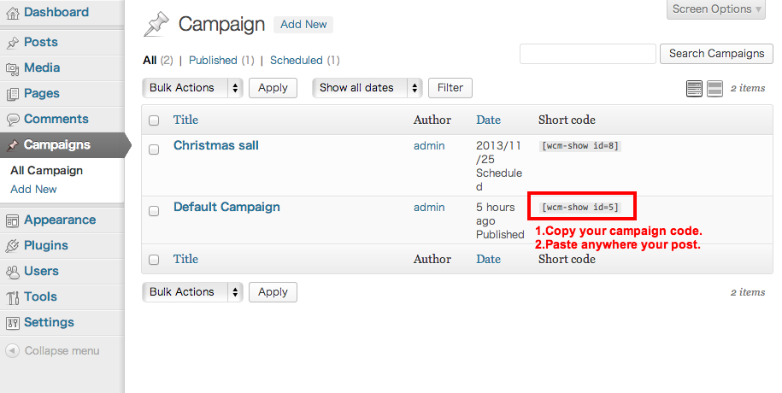This screenshot has width=782, height=393.
Task: Open the top Bulk Actions dropdown
Action: [x=192, y=87]
